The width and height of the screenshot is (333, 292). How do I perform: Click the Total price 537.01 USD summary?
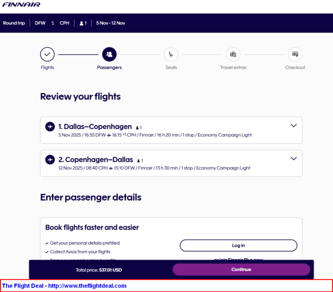point(99,270)
